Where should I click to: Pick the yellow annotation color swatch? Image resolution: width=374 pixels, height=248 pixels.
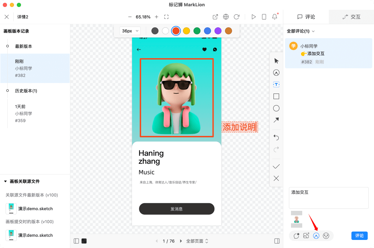pyautogui.click(x=186, y=30)
